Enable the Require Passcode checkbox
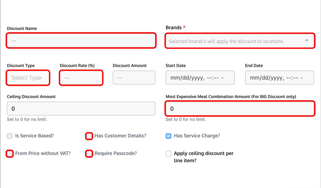The width and height of the screenshot is (321, 188). click(x=89, y=154)
